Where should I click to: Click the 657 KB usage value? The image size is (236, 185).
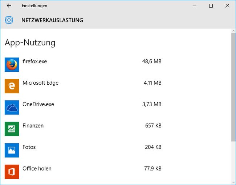coord(153,126)
